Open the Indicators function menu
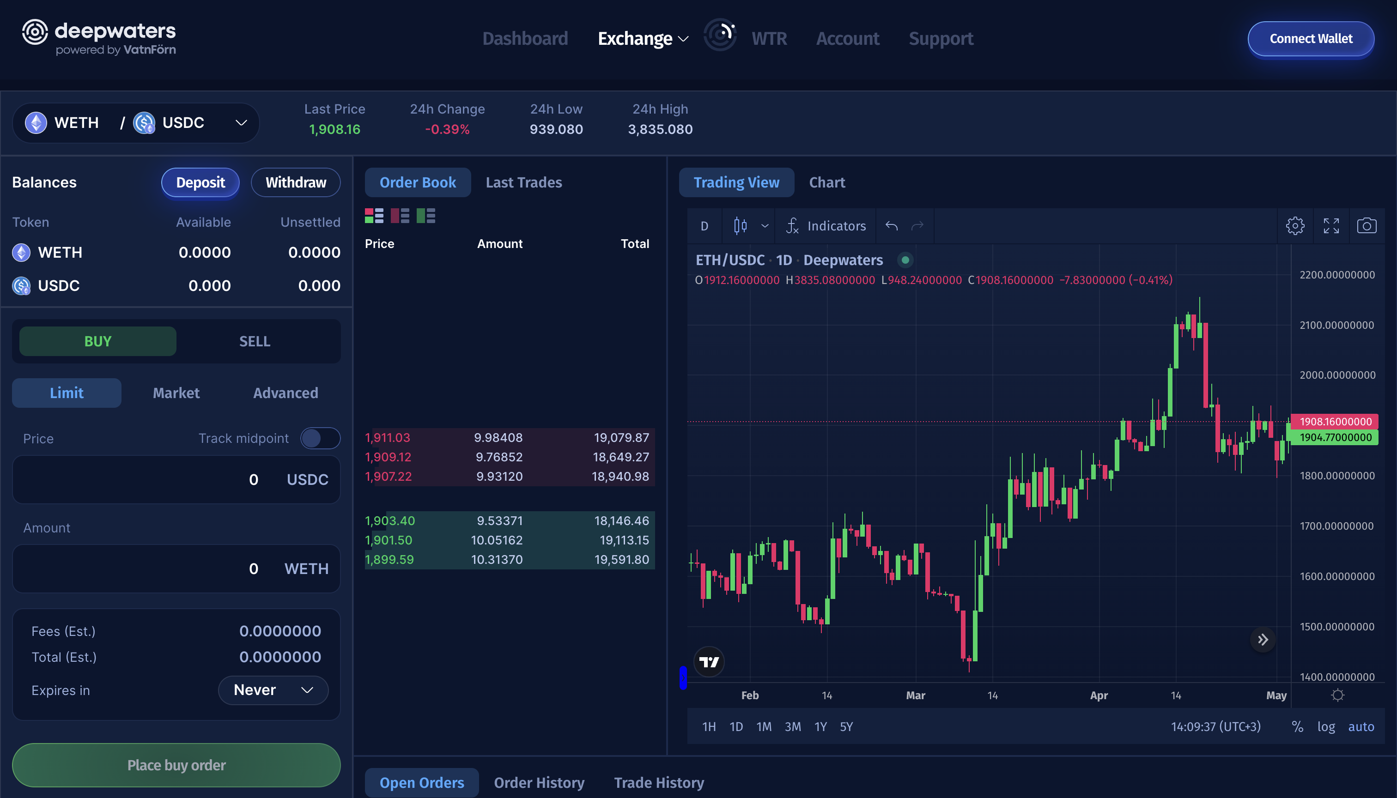Viewport: 1397px width, 798px height. coord(826,226)
